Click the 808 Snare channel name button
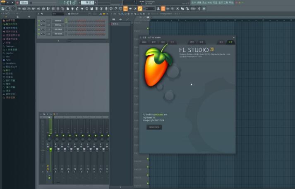This screenshot has width=295, height=189. click(58, 34)
